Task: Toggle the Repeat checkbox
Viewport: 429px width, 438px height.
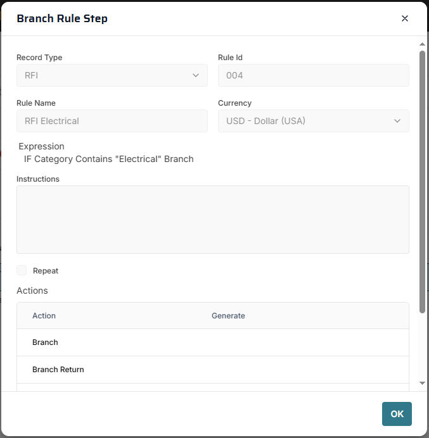Action: coord(22,271)
